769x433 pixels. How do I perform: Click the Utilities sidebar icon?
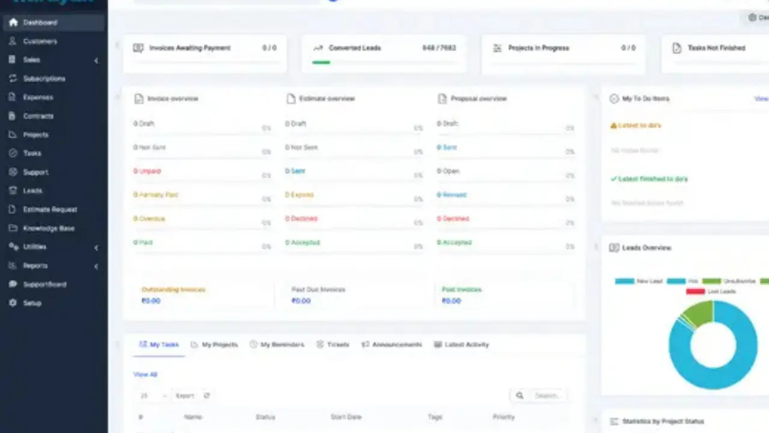pos(13,247)
